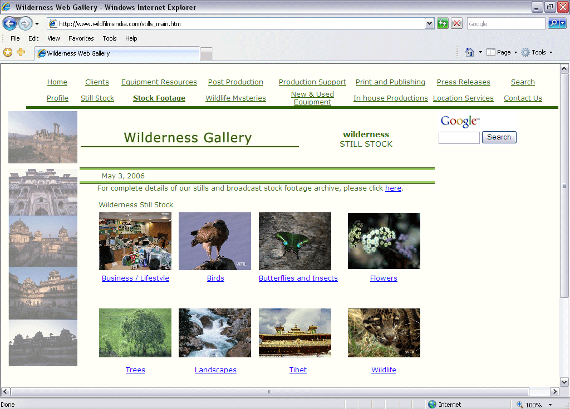Open the Business / Lifestyle office thumbnail

[x=135, y=241]
